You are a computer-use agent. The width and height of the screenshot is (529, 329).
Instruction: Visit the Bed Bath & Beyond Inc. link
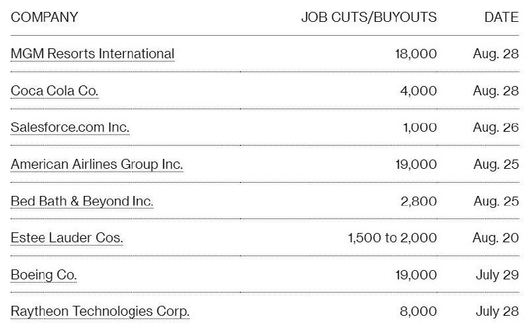tap(82, 201)
